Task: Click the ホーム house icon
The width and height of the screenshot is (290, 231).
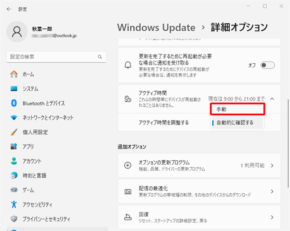Action: click(x=14, y=74)
